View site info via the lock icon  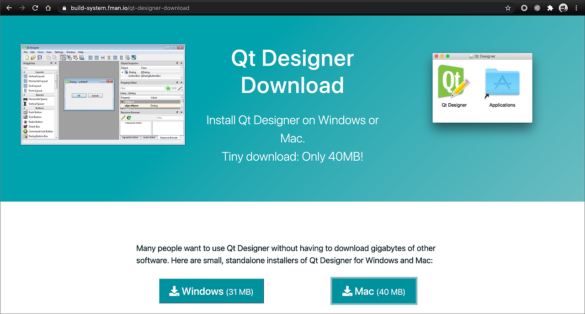pos(64,8)
